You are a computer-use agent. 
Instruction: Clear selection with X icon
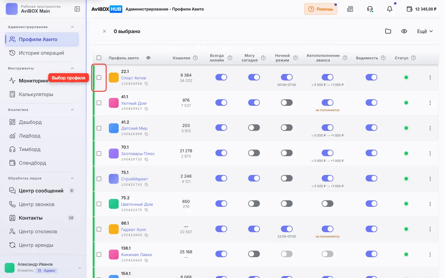pyautogui.click(x=104, y=31)
